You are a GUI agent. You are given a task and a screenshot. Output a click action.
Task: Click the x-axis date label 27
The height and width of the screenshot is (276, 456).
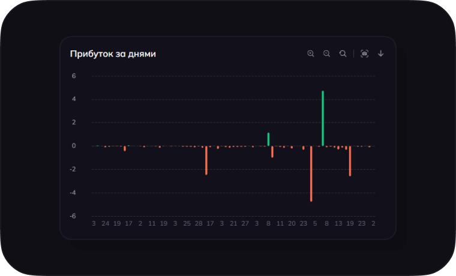tap(245, 223)
